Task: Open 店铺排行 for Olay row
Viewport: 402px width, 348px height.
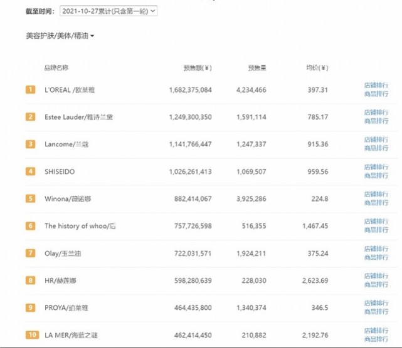Action: point(376,248)
